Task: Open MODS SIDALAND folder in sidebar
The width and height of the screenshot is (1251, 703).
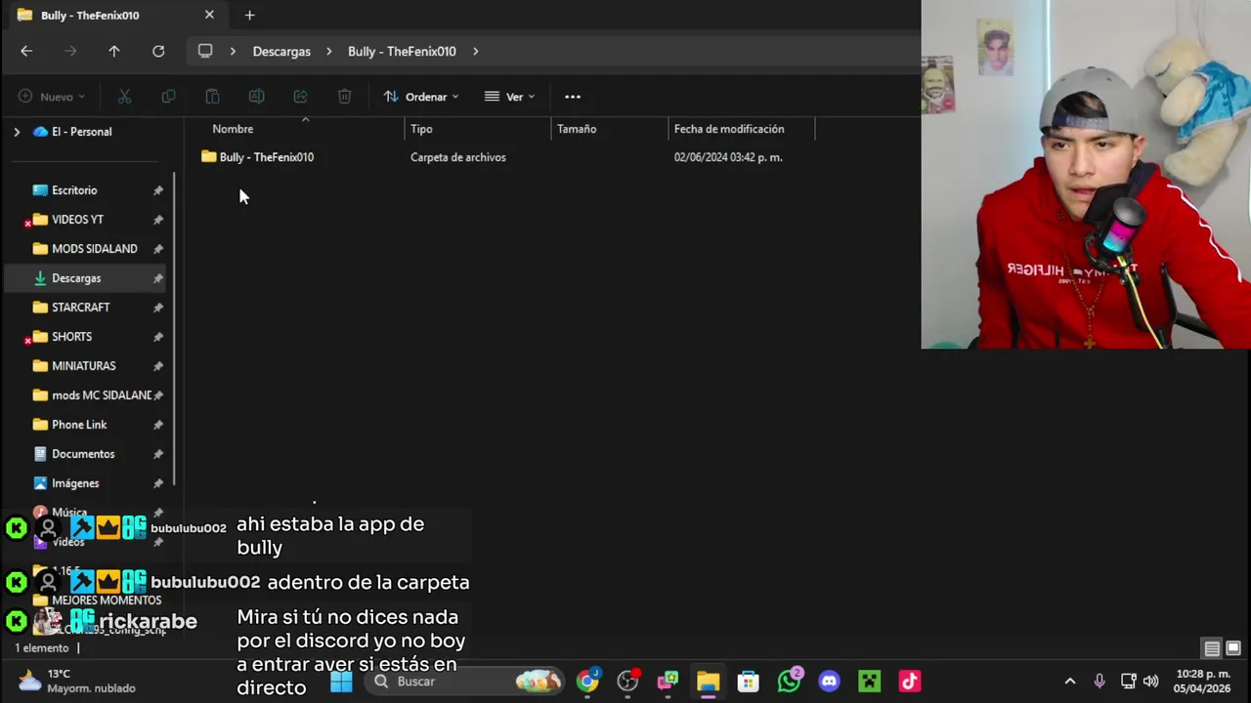Action: (x=95, y=249)
